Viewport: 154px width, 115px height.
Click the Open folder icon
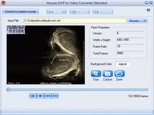click(120, 74)
